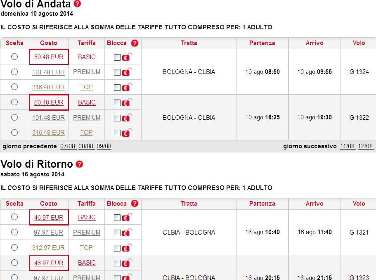Open 316.48 EUR cost link for IG 1324

coord(48,87)
